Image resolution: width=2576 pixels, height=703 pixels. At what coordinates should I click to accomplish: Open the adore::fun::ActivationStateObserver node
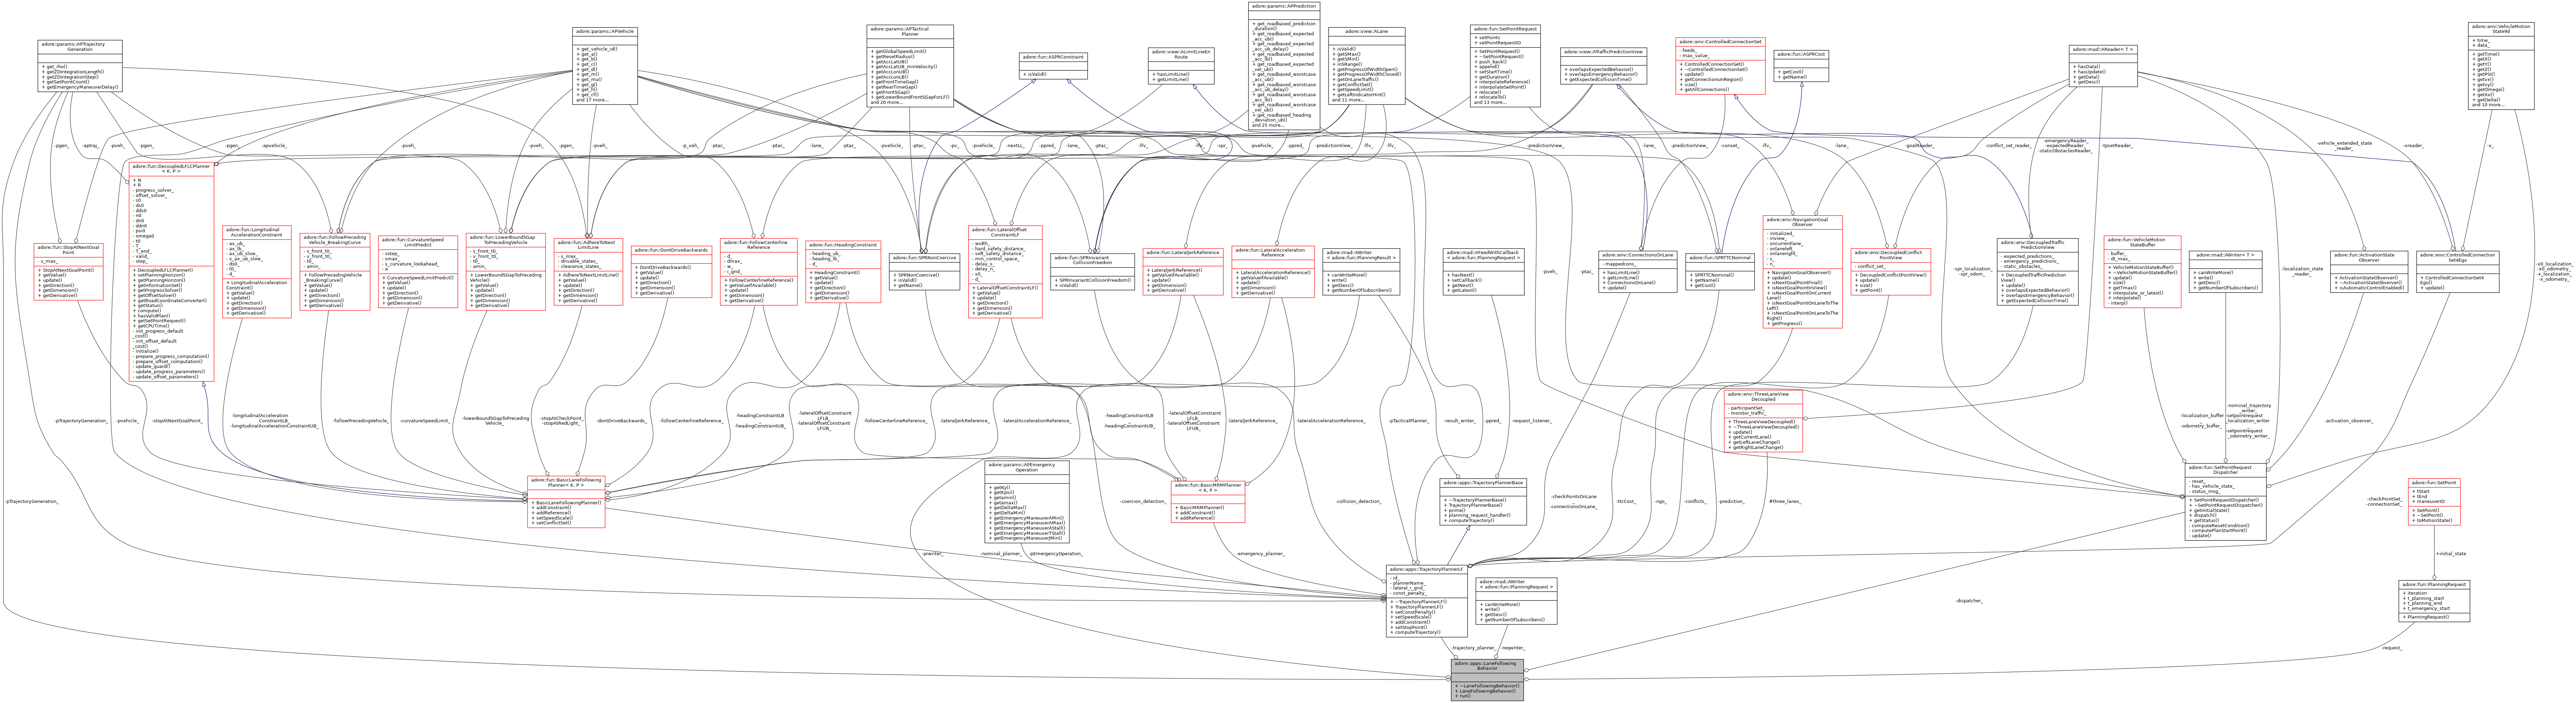[x=2369, y=272]
